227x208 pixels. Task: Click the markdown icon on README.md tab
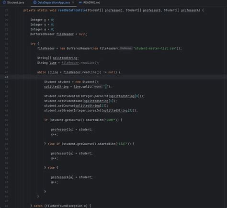(x=80, y=2)
